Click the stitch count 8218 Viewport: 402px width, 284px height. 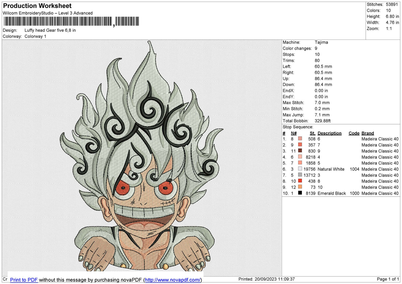[311, 157]
